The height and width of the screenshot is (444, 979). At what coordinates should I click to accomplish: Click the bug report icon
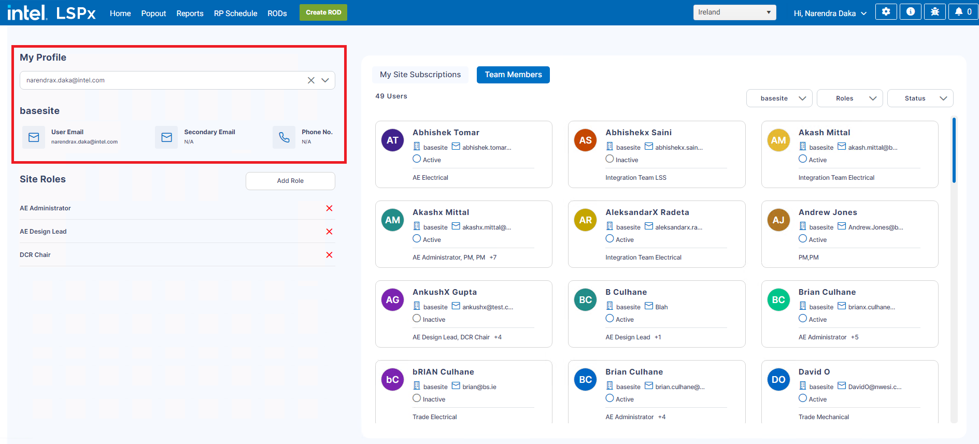pyautogui.click(x=934, y=12)
